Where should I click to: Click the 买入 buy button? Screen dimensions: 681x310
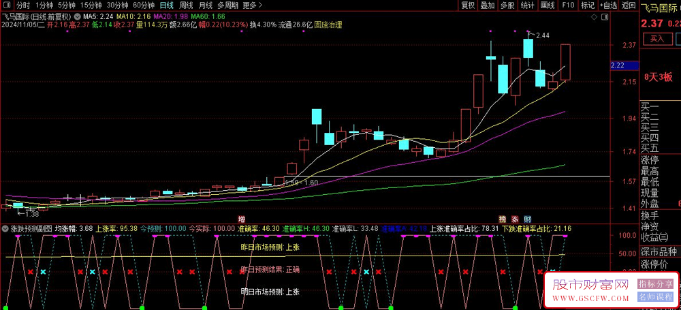657,39
